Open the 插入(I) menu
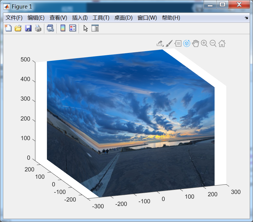Viewport: 253px width, 222px height. 80,18
